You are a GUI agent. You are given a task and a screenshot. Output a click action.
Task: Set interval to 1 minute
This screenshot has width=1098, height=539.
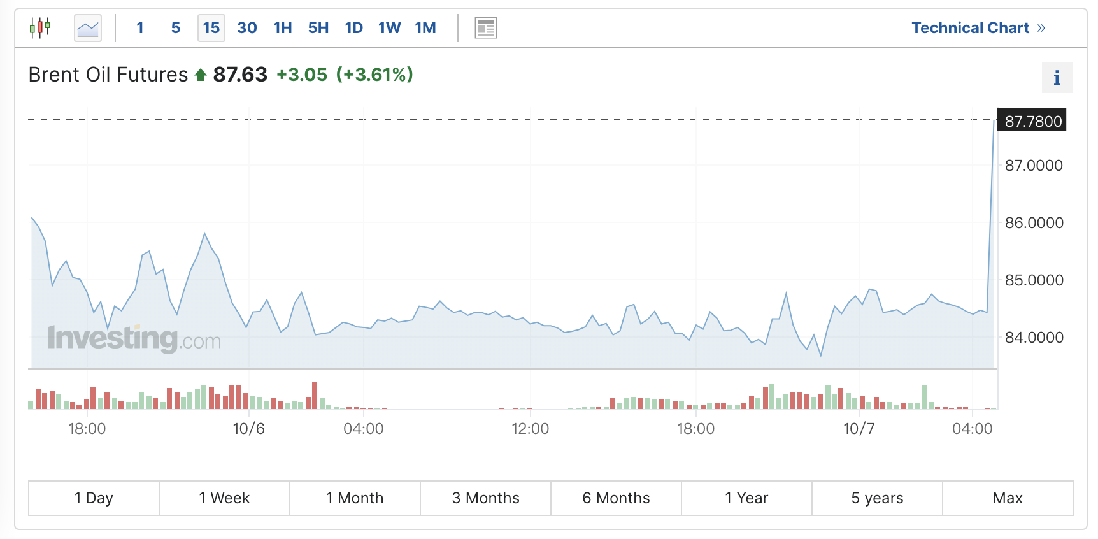tap(140, 28)
